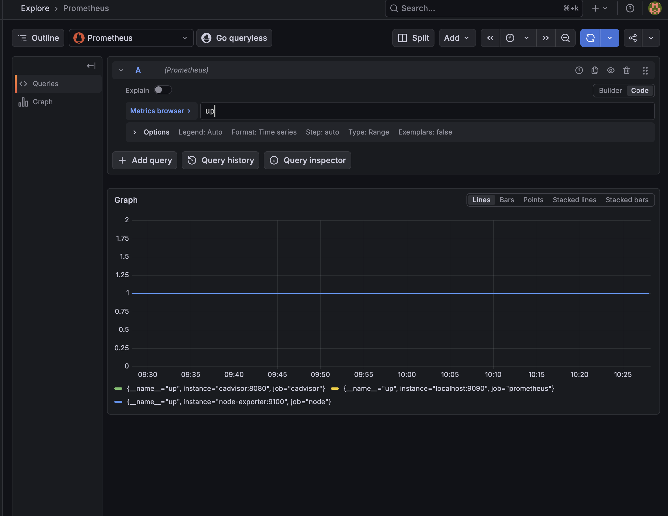Viewport: 668px width, 516px height.
Task: Open query A help icon
Action: 579,71
